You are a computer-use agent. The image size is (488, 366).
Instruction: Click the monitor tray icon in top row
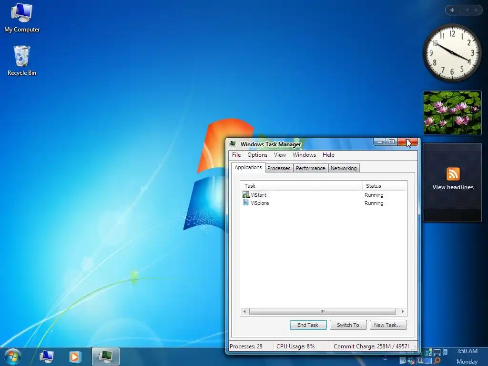[437, 353]
